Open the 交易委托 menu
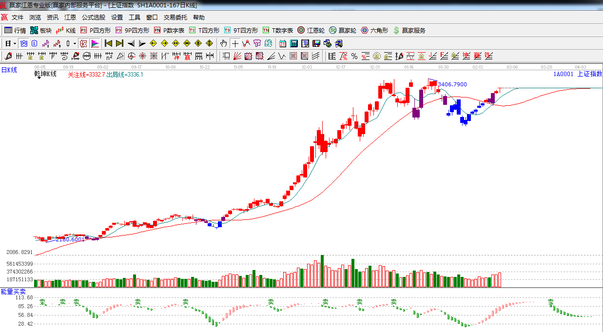 [175, 18]
